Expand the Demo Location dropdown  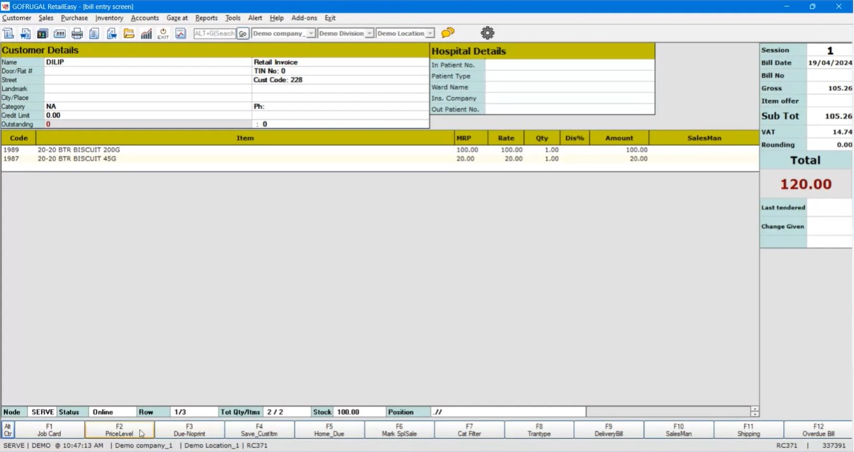(x=430, y=33)
